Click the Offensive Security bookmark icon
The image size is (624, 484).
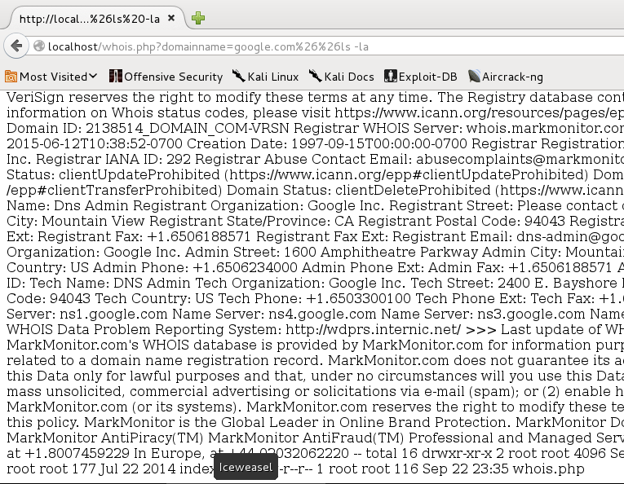(x=115, y=76)
